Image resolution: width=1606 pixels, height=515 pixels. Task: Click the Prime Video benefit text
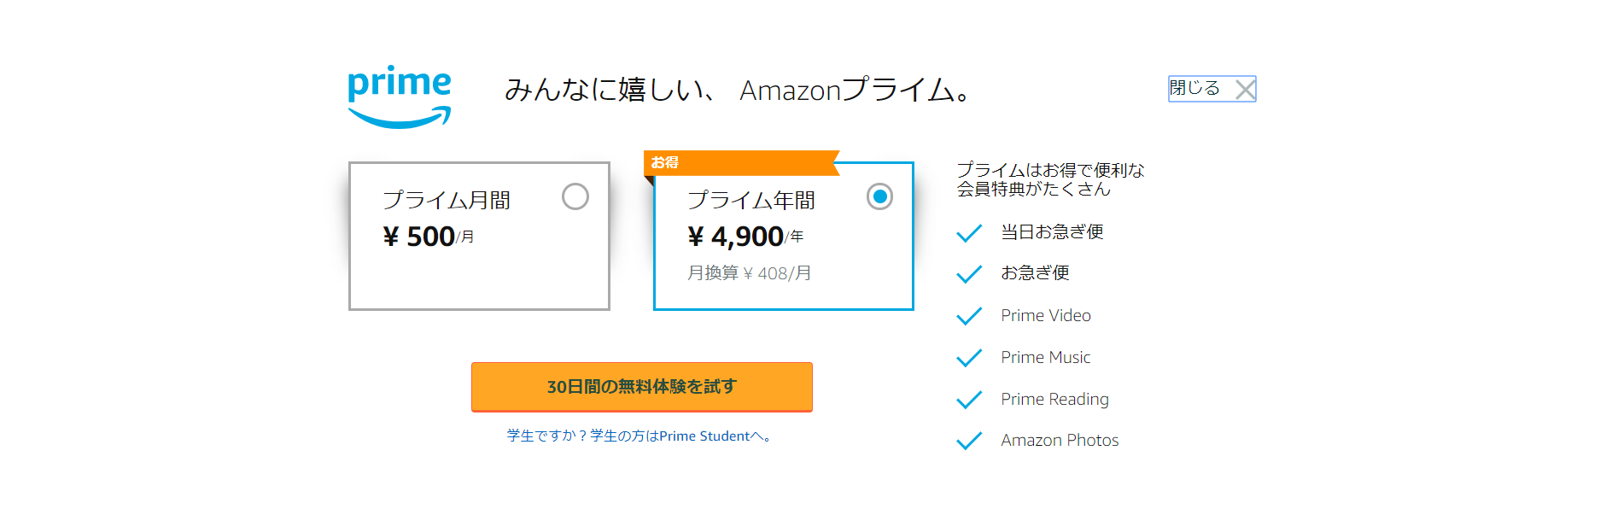pyautogui.click(x=1046, y=315)
